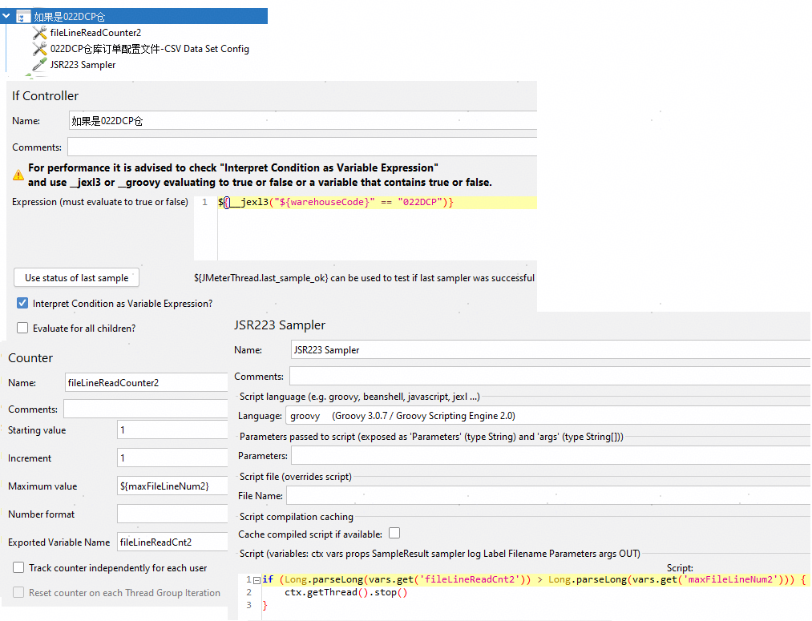The width and height of the screenshot is (812, 621).
Task: Click the jexl3 expression editor line
Action: (377, 203)
